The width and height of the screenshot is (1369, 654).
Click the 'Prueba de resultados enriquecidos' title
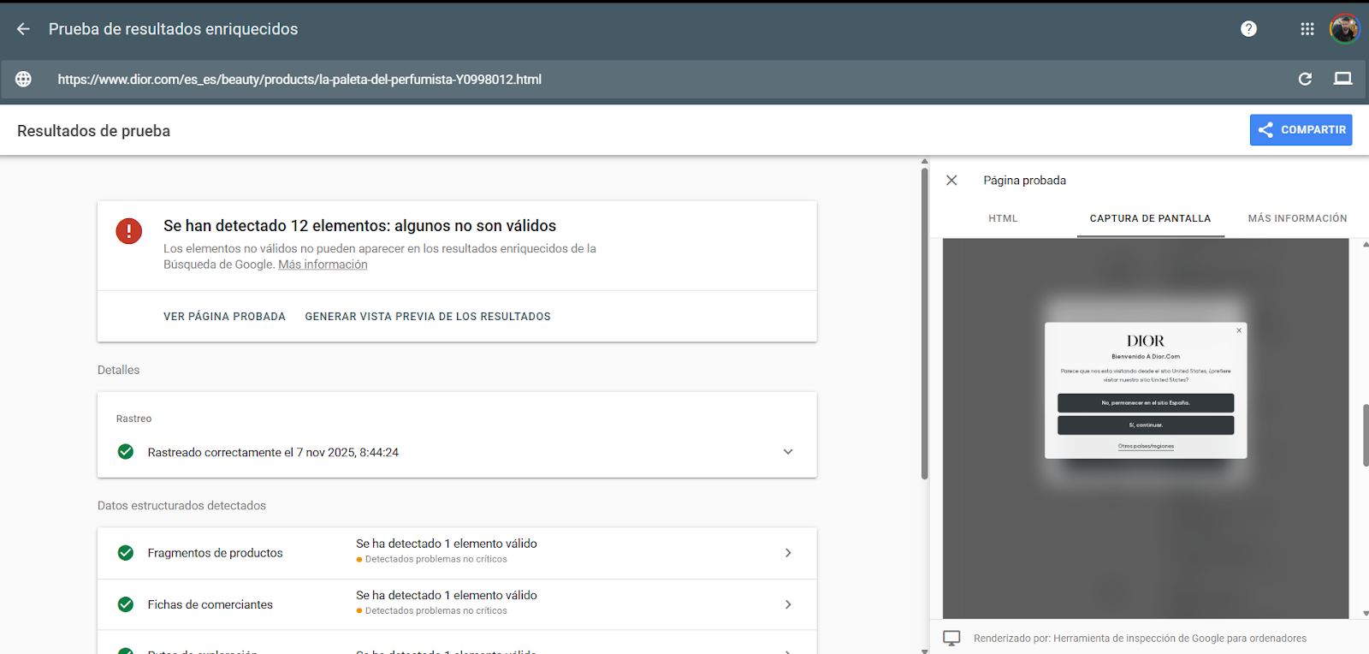tap(173, 29)
